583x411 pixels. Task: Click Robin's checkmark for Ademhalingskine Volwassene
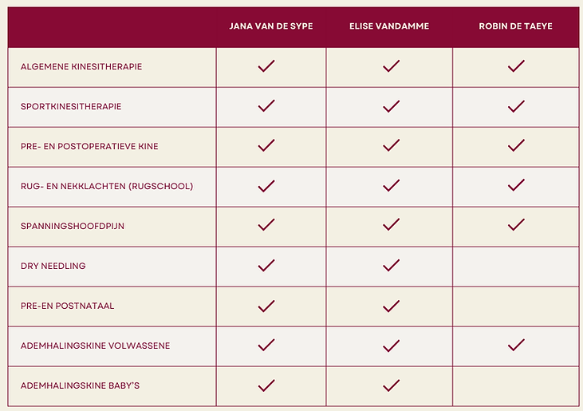tap(516, 346)
